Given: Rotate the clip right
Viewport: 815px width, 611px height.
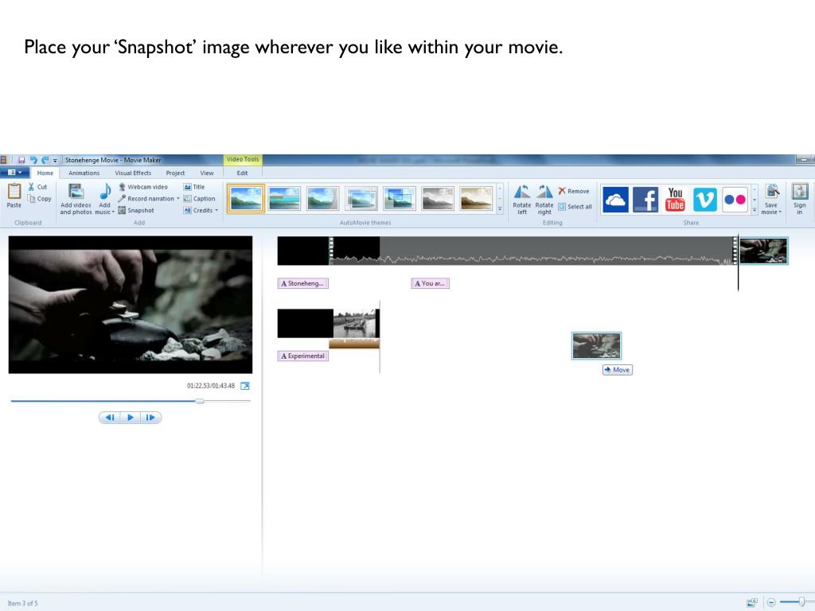Looking at the screenshot, I should pyautogui.click(x=544, y=200).
